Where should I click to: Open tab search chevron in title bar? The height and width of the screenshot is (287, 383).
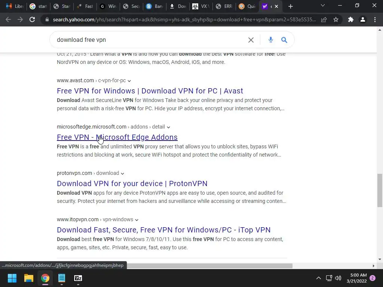(323, 5)
